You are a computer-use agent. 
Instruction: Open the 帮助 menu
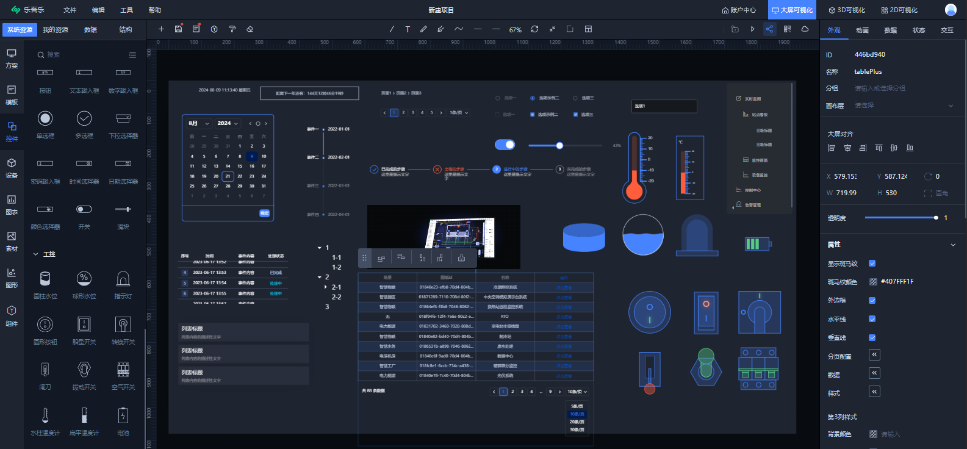point(155,10)
